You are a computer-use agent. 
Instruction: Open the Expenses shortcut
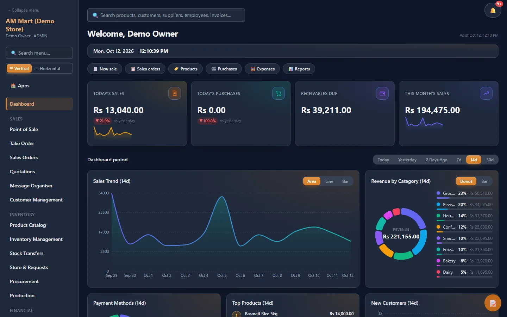262,69
